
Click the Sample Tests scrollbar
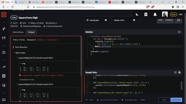coord(181,86)
